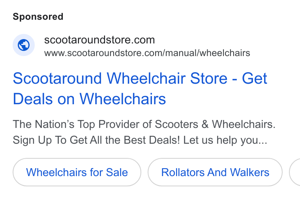The height and width of the screenshot is (199, 300).
Task: Click the light blue circle behind the globe
Action: (x=24, y=45)
